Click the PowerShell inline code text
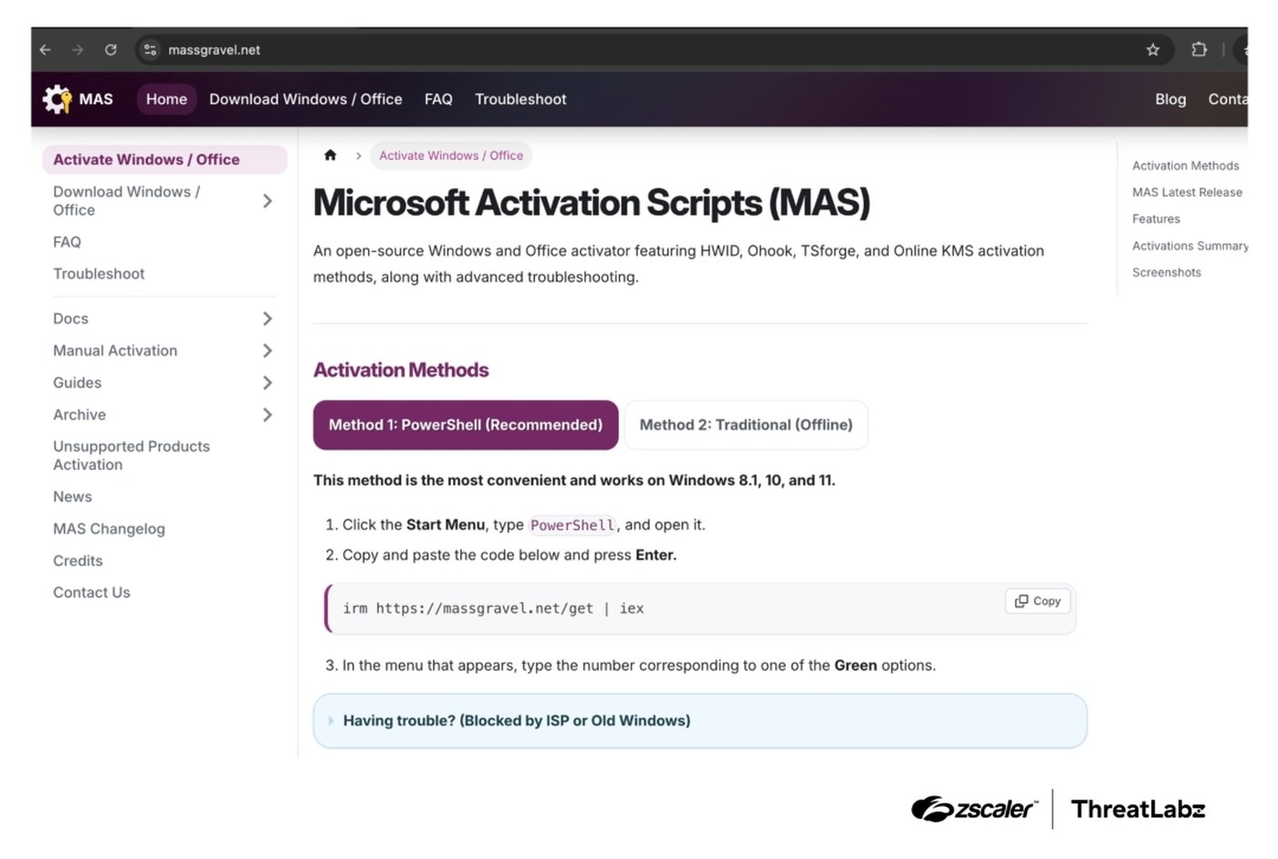 click(x=572, y=525)
